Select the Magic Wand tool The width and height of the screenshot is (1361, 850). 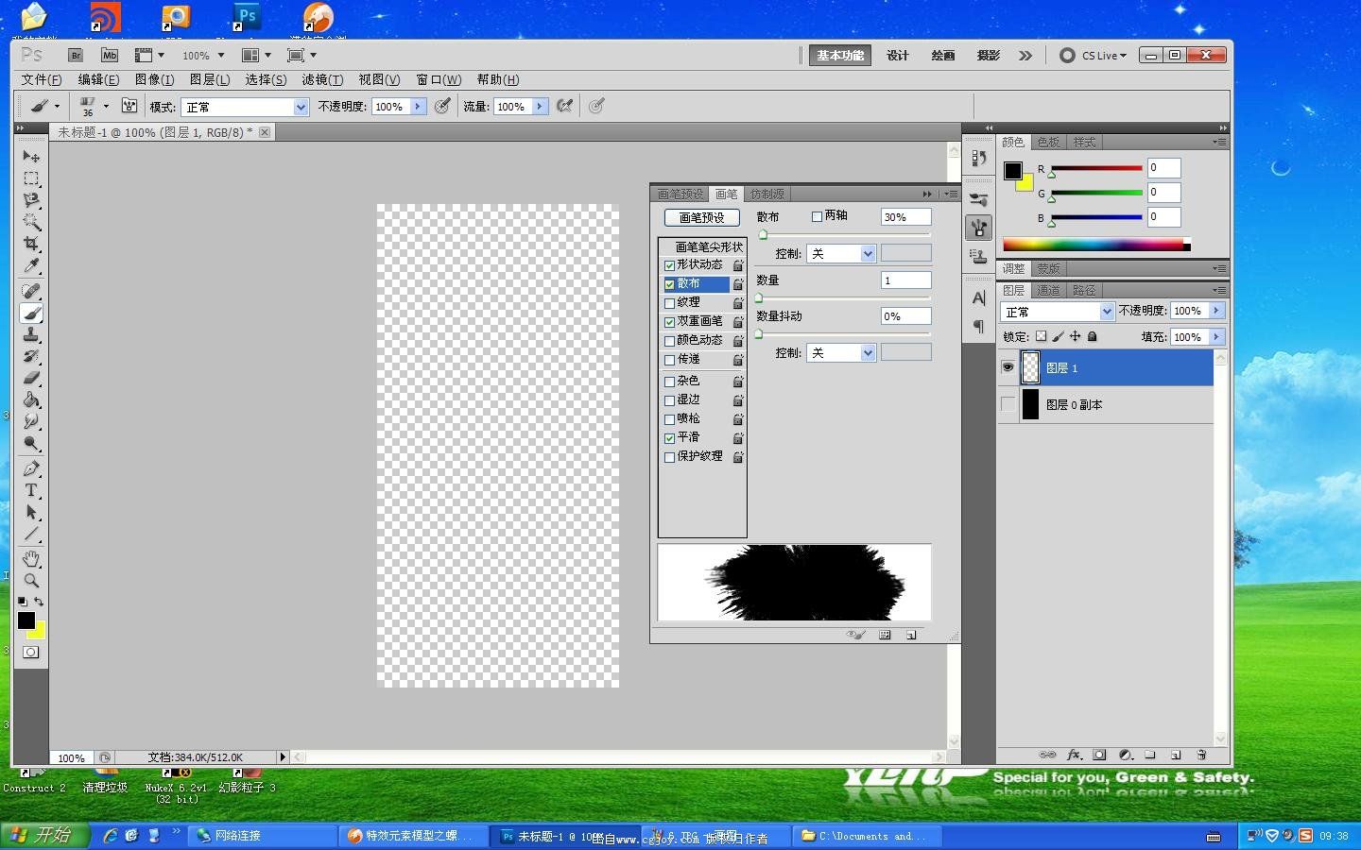pos(31,222)
